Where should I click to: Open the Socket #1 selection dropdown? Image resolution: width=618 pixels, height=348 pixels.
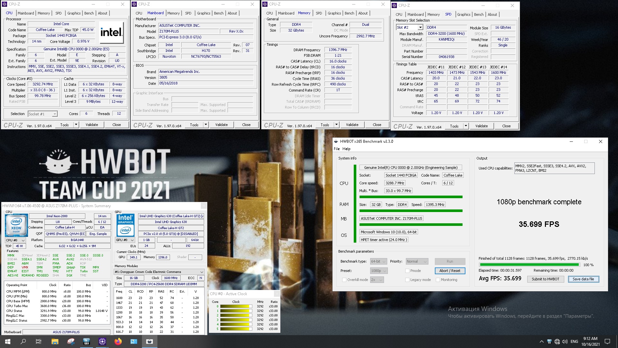pos(55,114)
